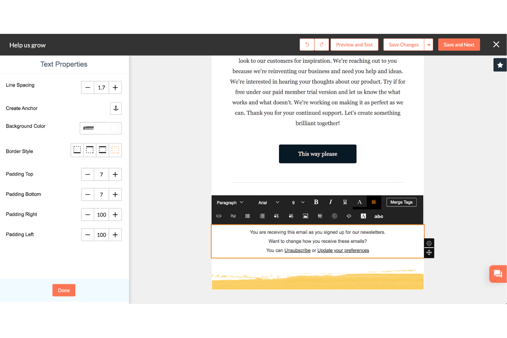Click the background color swatch square
This screenshot has height=338, width=507.
(x=115, y=128)
